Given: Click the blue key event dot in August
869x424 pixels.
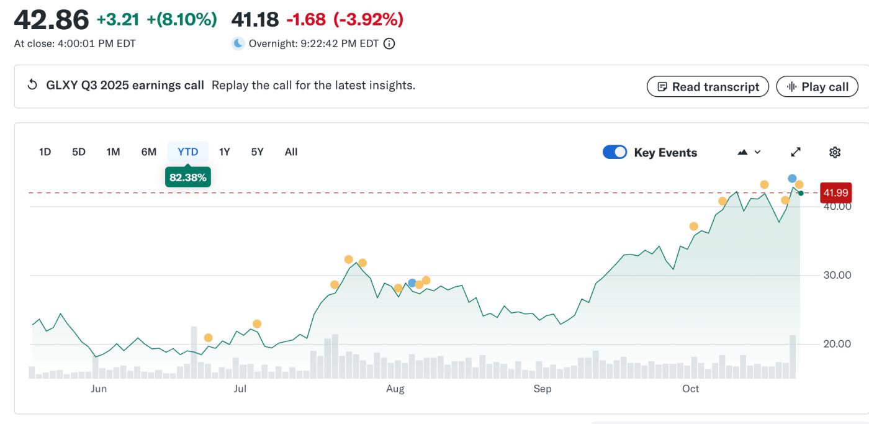Looking at the screenshot, I should (412, 283).
